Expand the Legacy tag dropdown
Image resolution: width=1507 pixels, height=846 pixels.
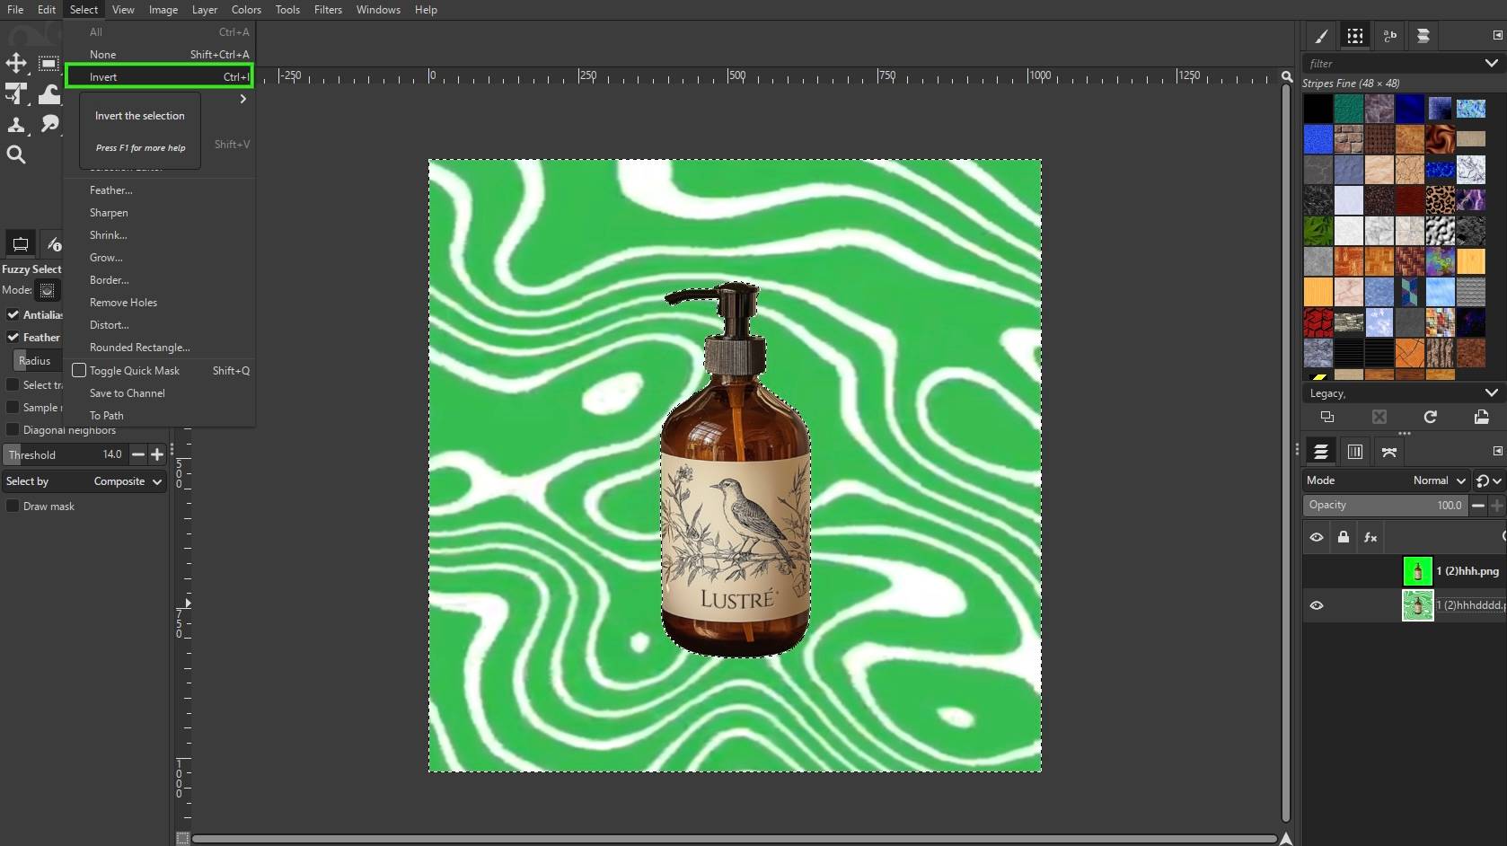pyautogui.click(x=1492, y=392)
